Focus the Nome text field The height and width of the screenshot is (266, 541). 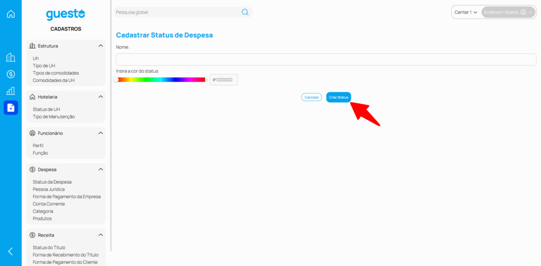point(326,59)
